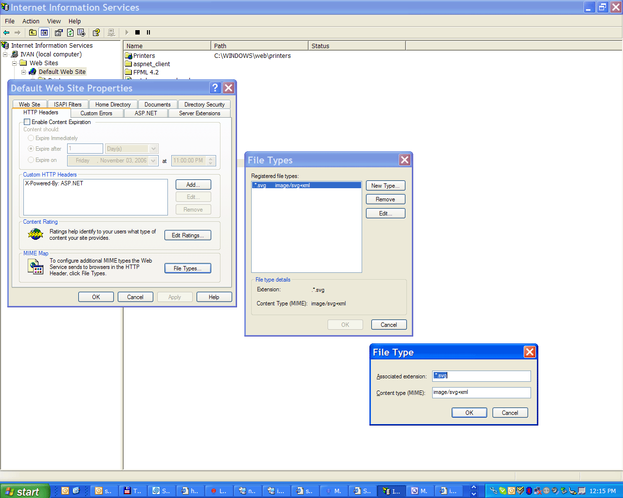Image resolution: width=623 pixels, height=498 pixels.
Task: Click the Refresh toolbar icon
Action: 70,33
